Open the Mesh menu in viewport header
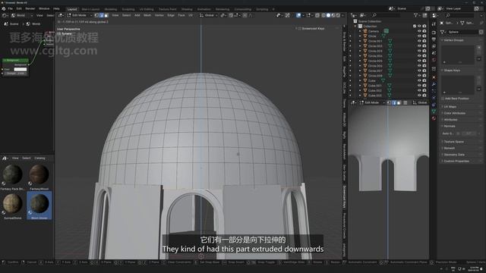The height and width of the screenshot is (273, 486). click(x=147, y=15)
